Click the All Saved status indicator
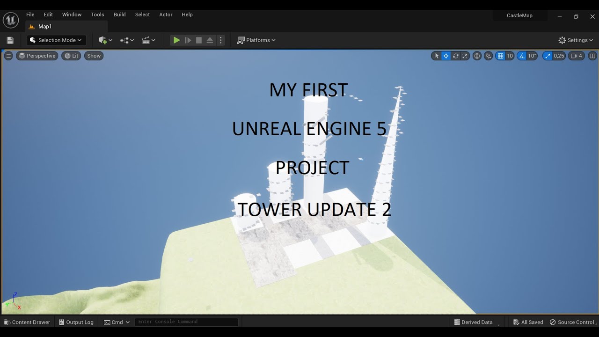 click(528, 322)
